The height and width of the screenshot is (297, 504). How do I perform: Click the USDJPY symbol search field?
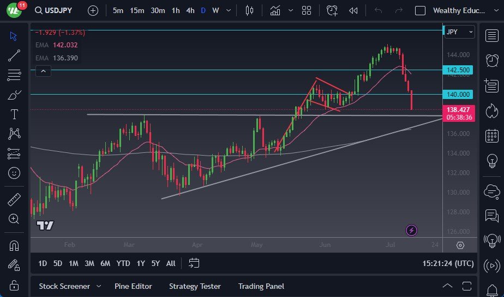point(57,10)
